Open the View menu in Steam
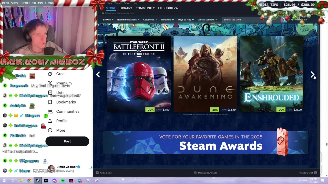This screenshot has width=328, height=184. 110,3
